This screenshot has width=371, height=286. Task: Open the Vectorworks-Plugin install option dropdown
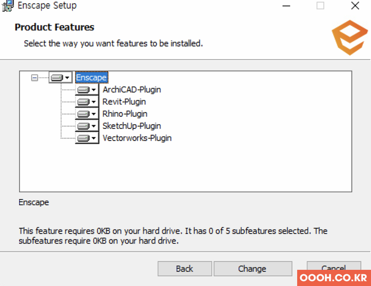[x=87, y=138]
